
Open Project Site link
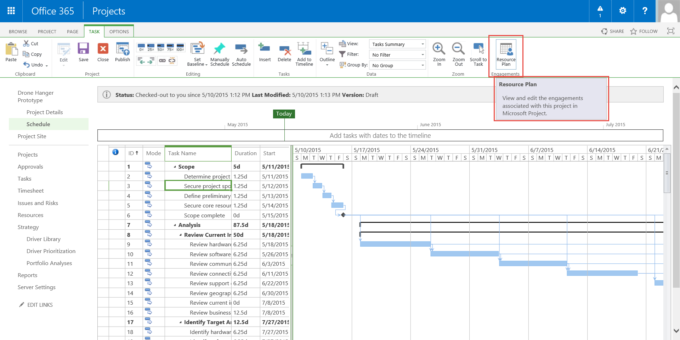pos(32,136)
